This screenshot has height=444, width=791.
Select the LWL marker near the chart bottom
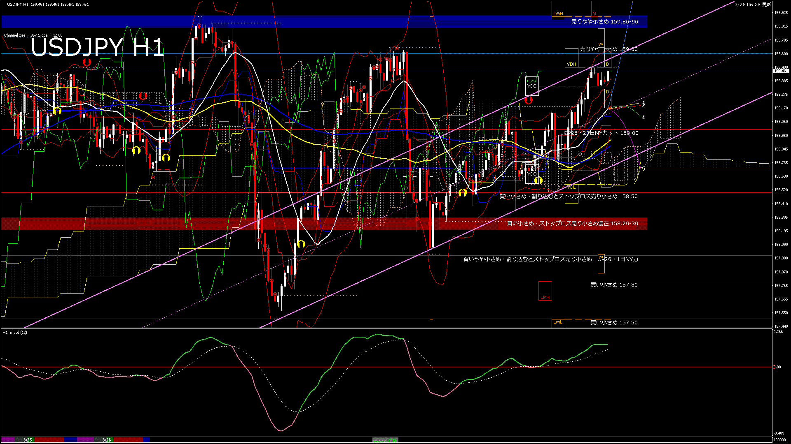557,323
